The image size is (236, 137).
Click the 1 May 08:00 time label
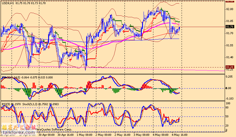pos(85,135)
